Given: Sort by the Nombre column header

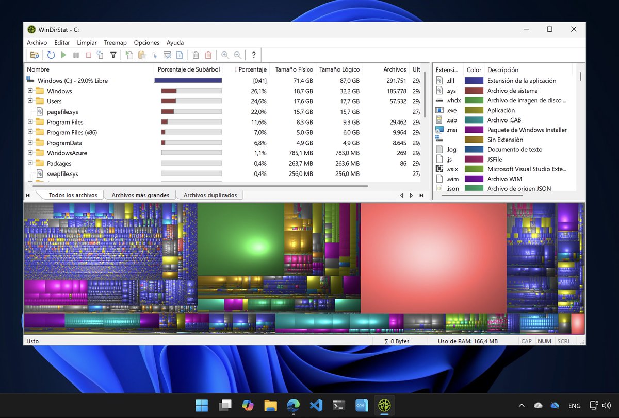Looking at the screenshot, I should [89, 69].
